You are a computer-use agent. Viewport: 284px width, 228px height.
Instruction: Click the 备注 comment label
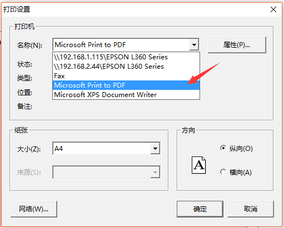click(x=24, y=107)
